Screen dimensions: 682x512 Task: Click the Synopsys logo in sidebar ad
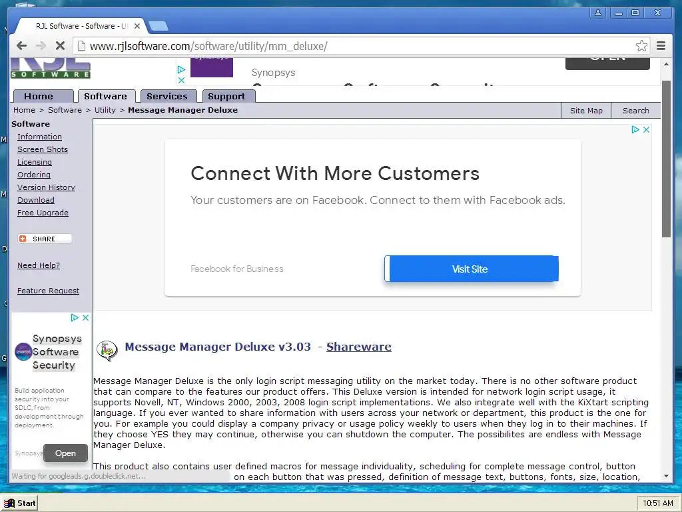(x=23, y=351)
